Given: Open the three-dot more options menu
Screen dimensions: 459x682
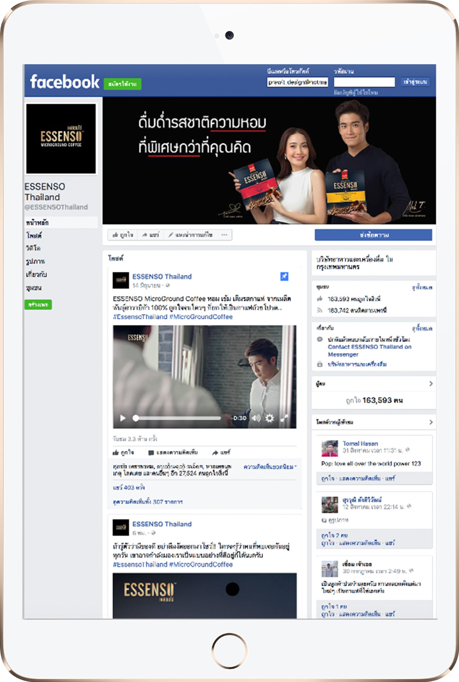Looking at the screenshot, I should coord(224,235).
